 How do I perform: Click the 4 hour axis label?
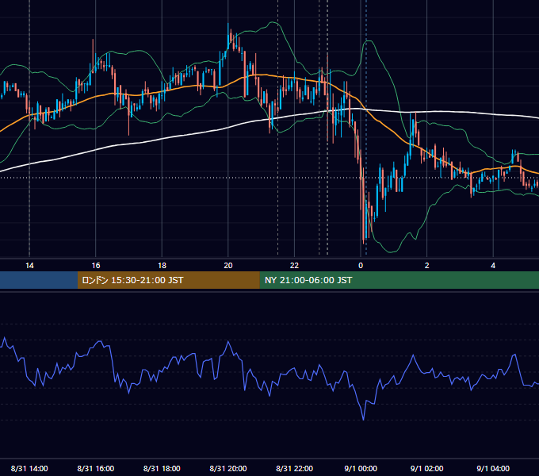click(493, 266)
